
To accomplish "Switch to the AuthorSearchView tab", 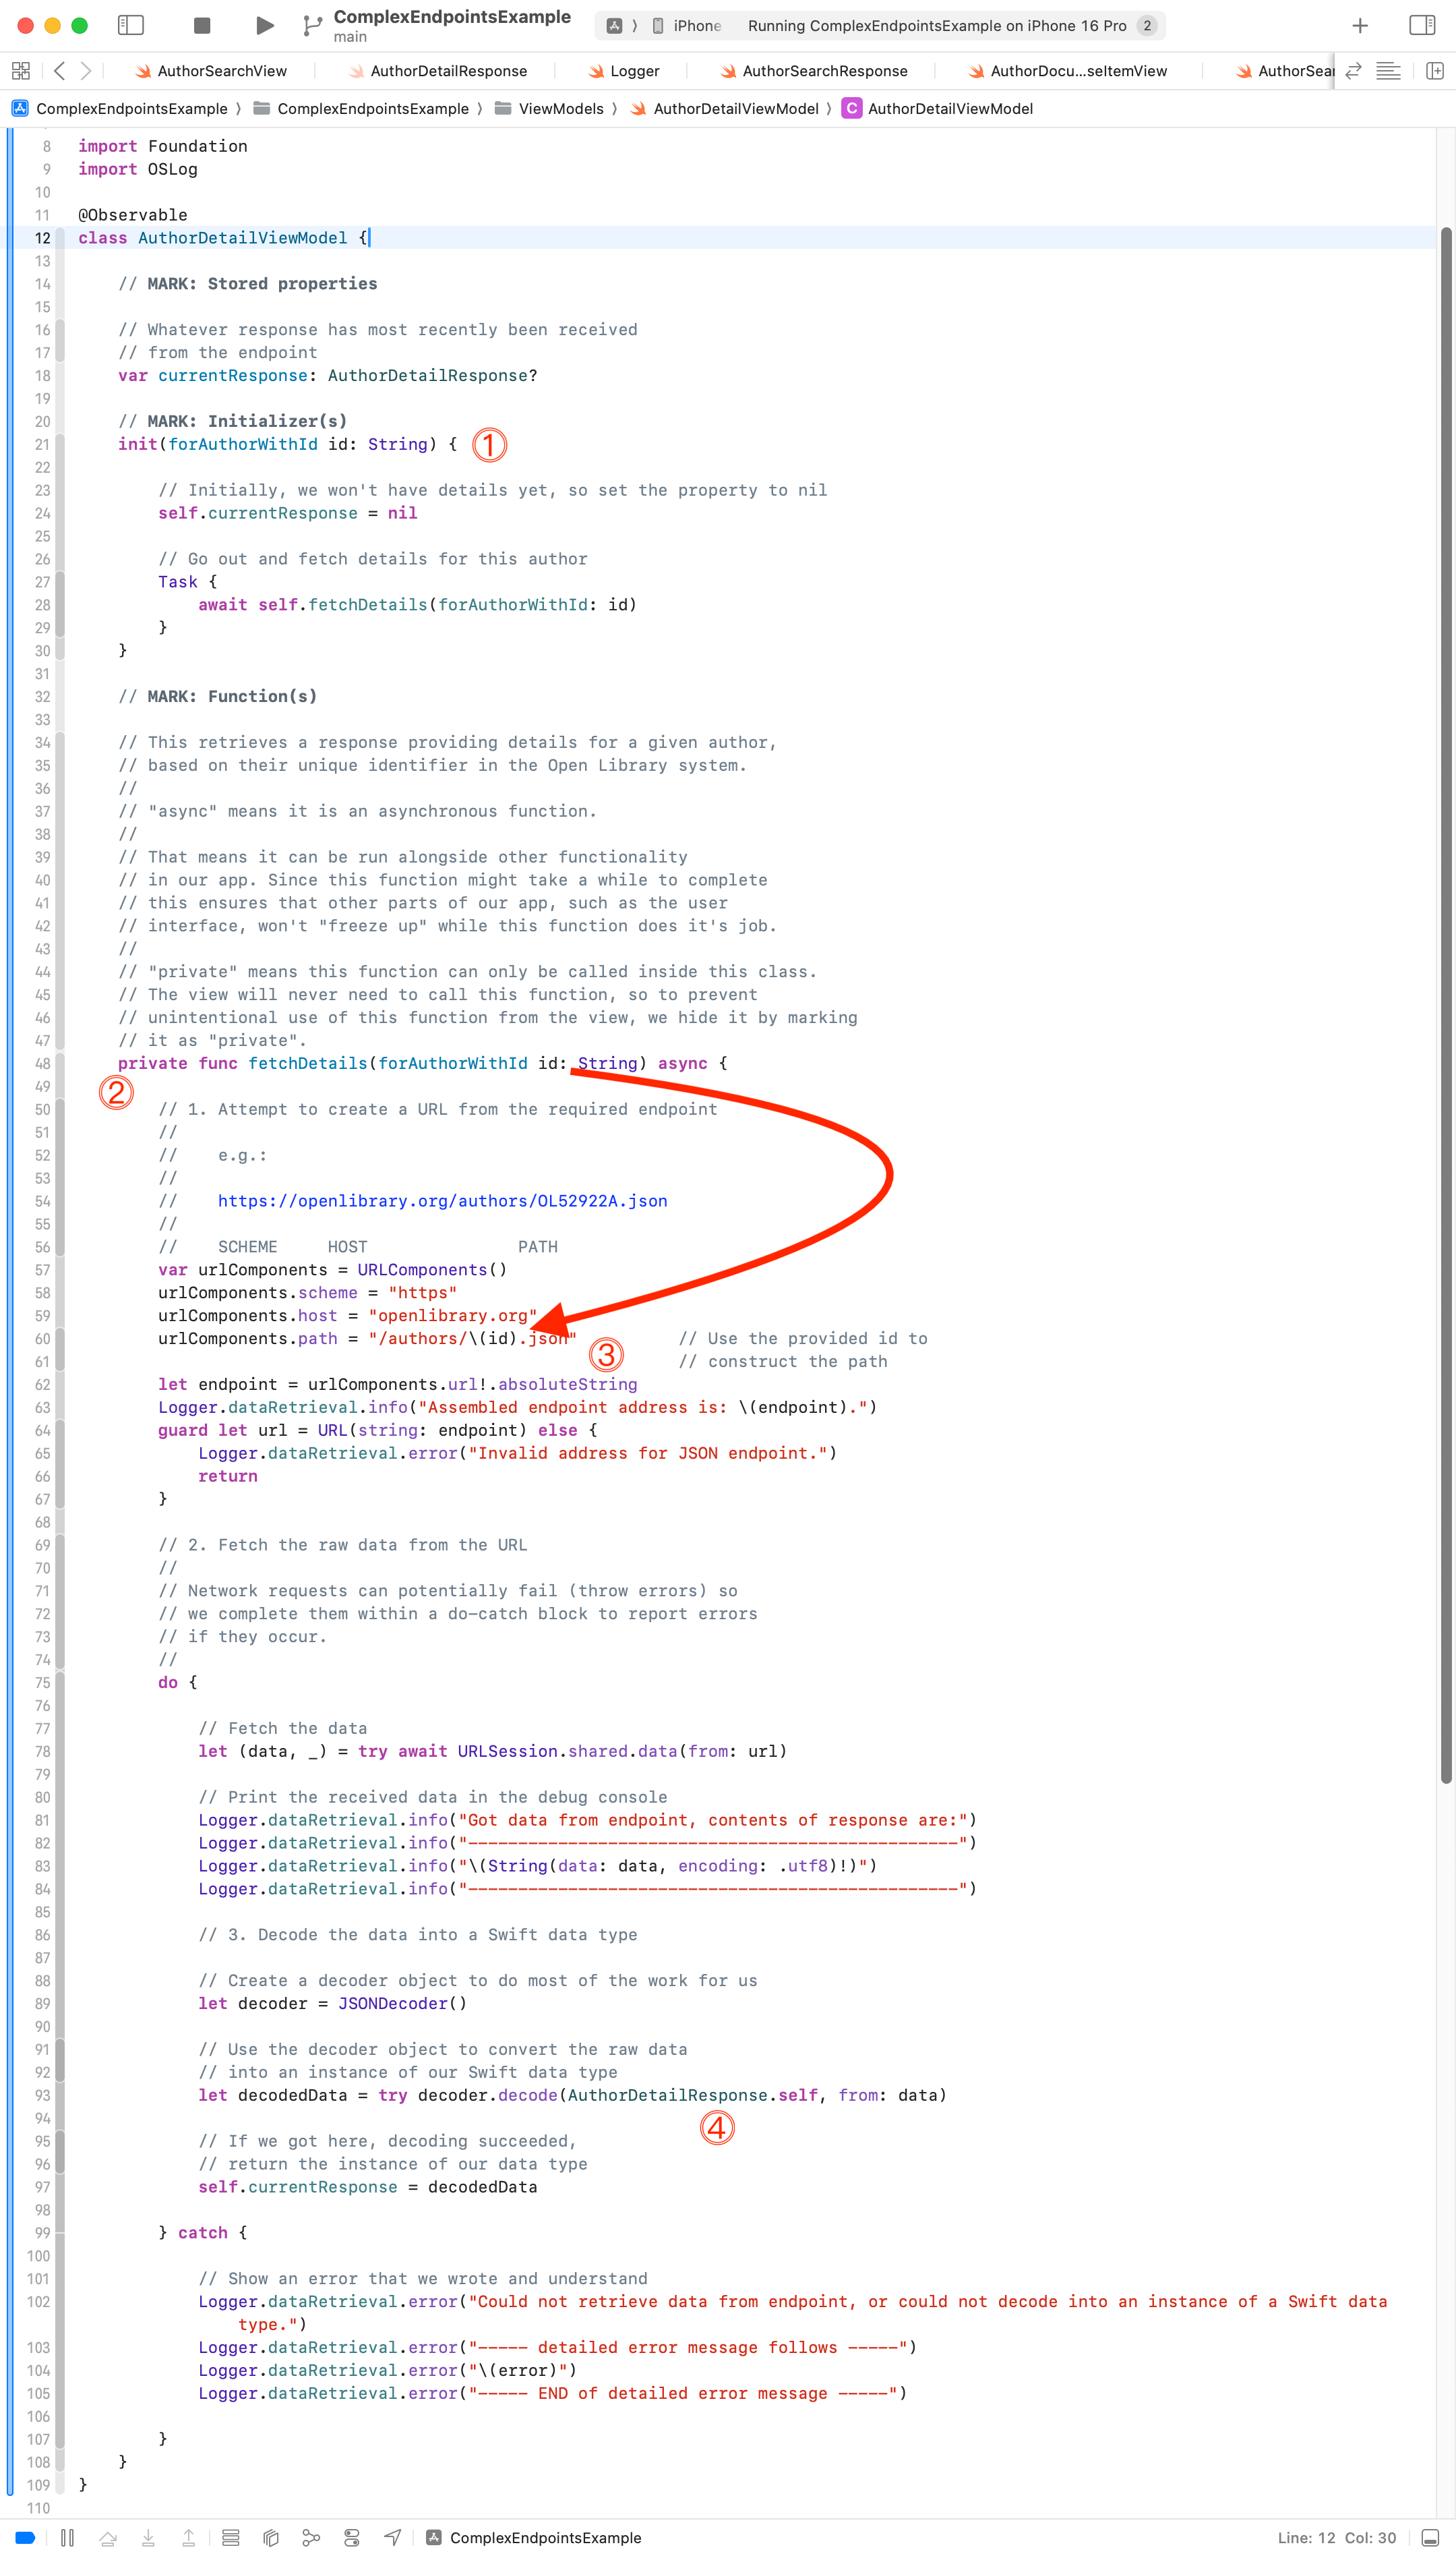I will click(221, 71).
